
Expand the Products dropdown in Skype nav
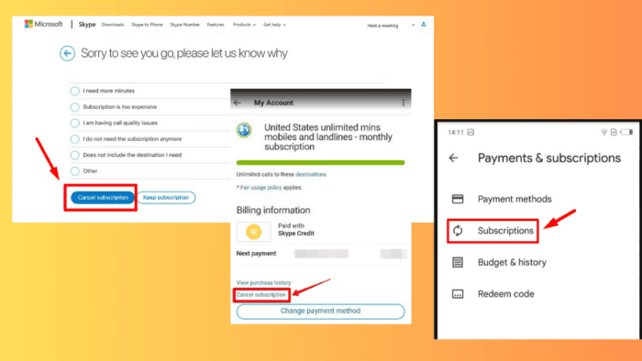click(244, 25)
